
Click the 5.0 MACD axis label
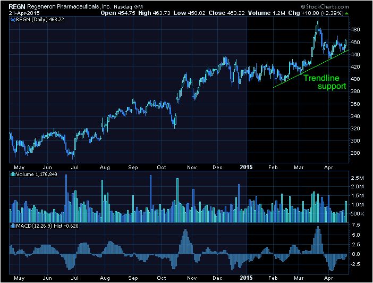[355, 235]
